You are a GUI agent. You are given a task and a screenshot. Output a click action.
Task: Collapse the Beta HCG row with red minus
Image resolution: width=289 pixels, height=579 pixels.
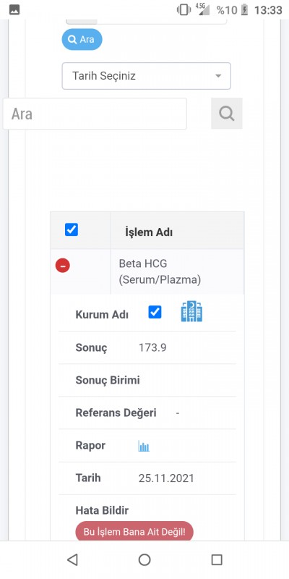coord(63,266)
